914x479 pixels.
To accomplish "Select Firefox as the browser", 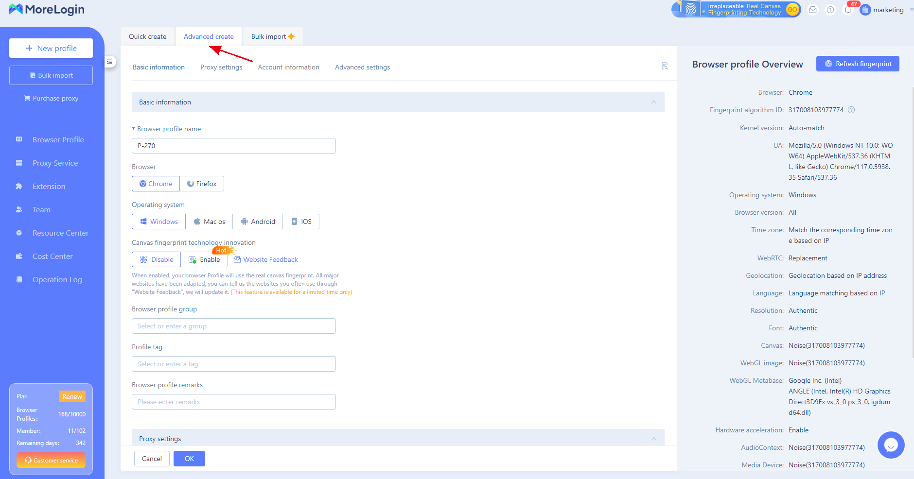I will click(x=202, y=184).
